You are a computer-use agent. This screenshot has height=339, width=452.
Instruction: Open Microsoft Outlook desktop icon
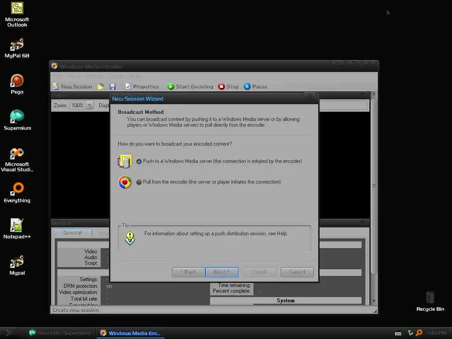click(x=17, y=15)
